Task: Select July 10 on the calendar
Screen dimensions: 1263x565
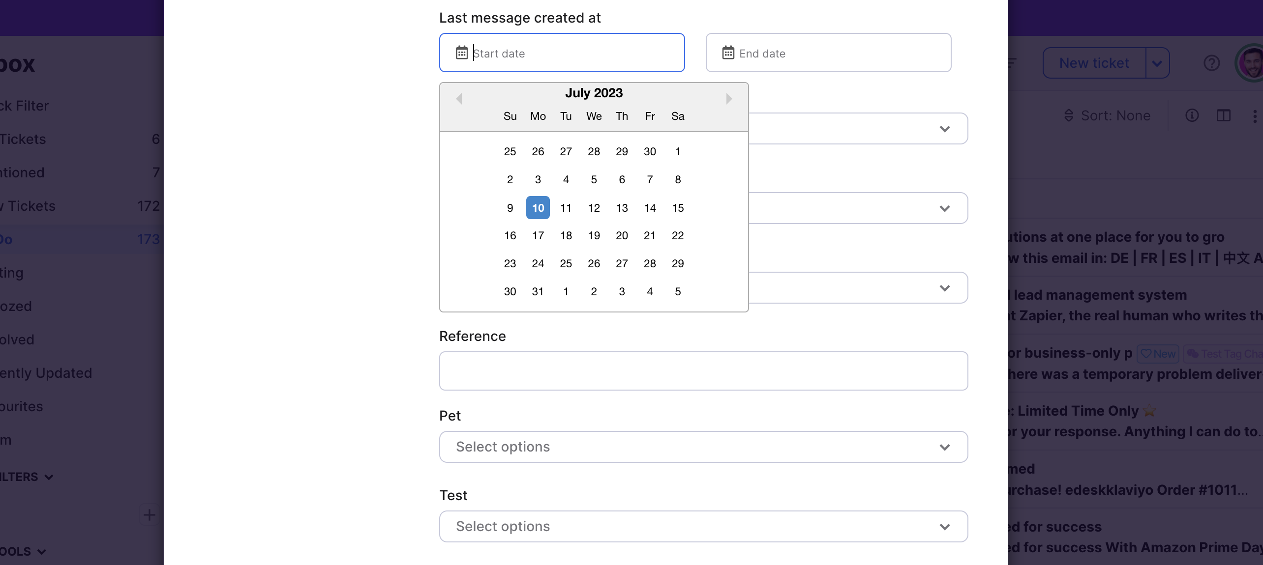Action: pyautogui.click(x=537, y=208)
